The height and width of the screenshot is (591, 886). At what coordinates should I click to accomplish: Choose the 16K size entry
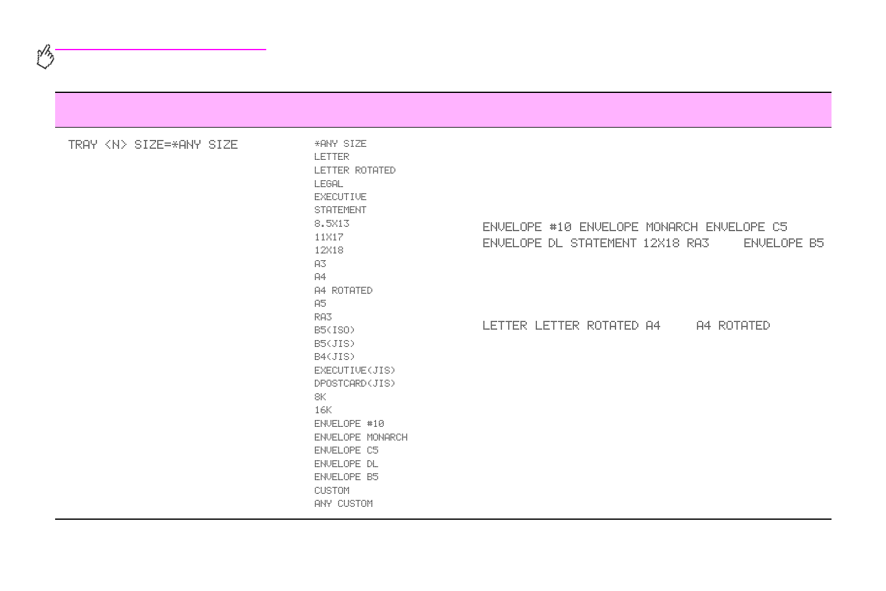(323, 410)
